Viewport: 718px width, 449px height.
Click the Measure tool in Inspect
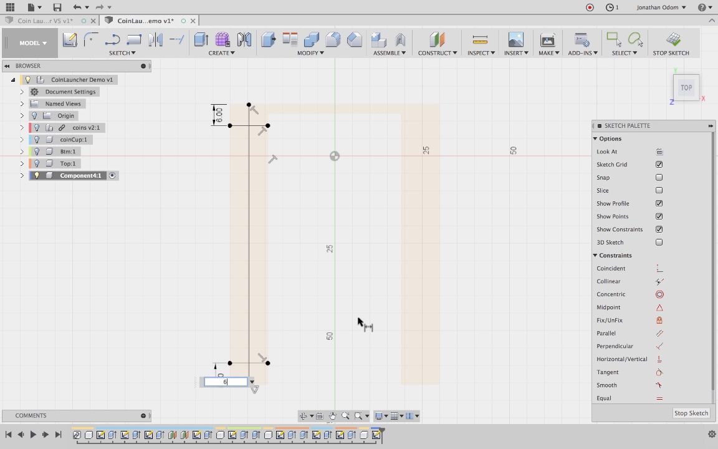click(x=479, y=40)
